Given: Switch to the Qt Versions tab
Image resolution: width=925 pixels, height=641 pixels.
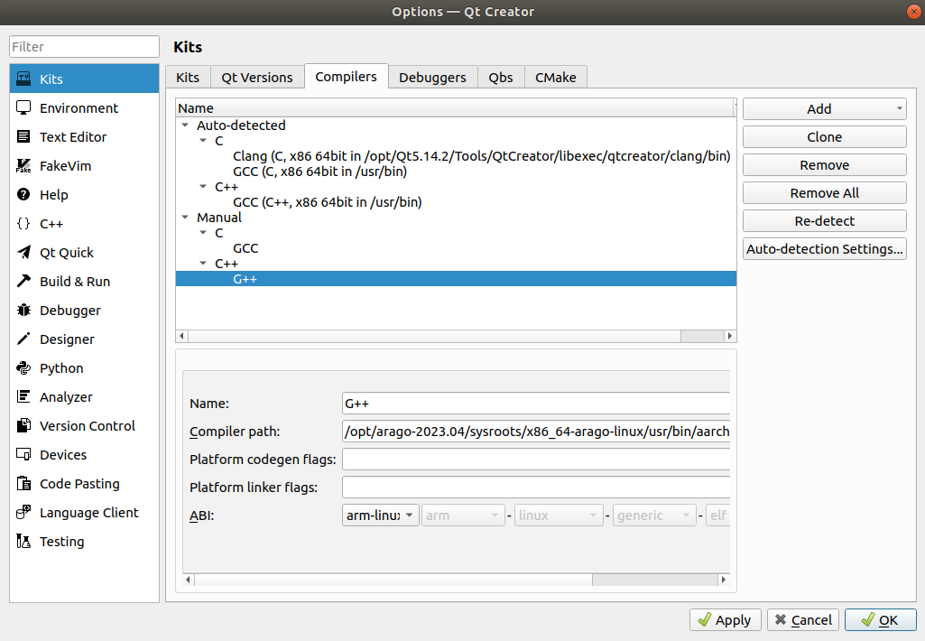Looking at the screenshot, I should click(x=256, y=78).
